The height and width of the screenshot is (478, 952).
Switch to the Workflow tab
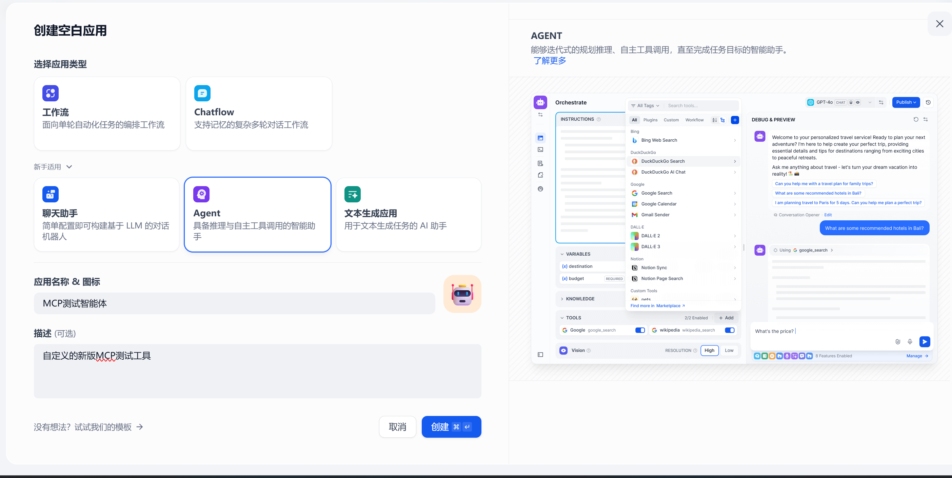694,120
